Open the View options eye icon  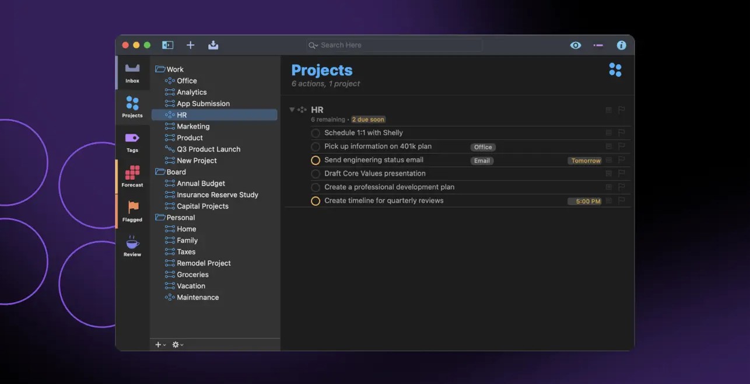576,45
